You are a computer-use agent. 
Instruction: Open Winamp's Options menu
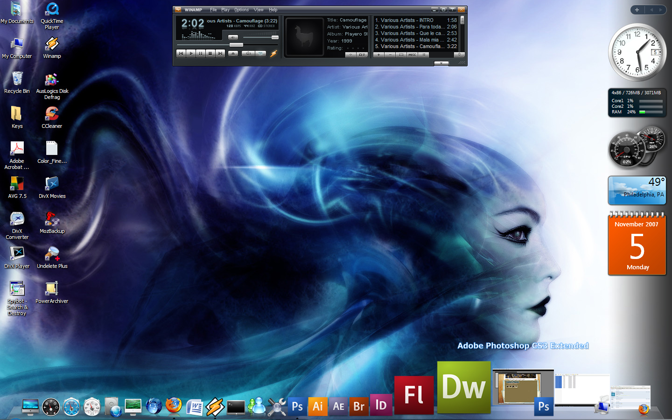coord(242,9)
